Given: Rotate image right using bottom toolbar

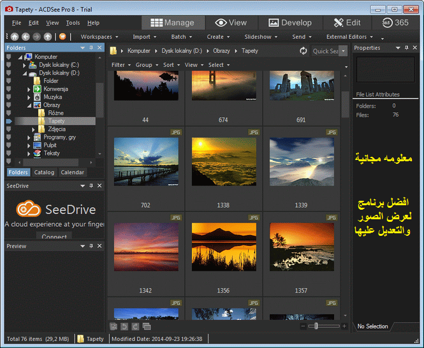Looking at the screenshot, I should click(x=135, y=326).
